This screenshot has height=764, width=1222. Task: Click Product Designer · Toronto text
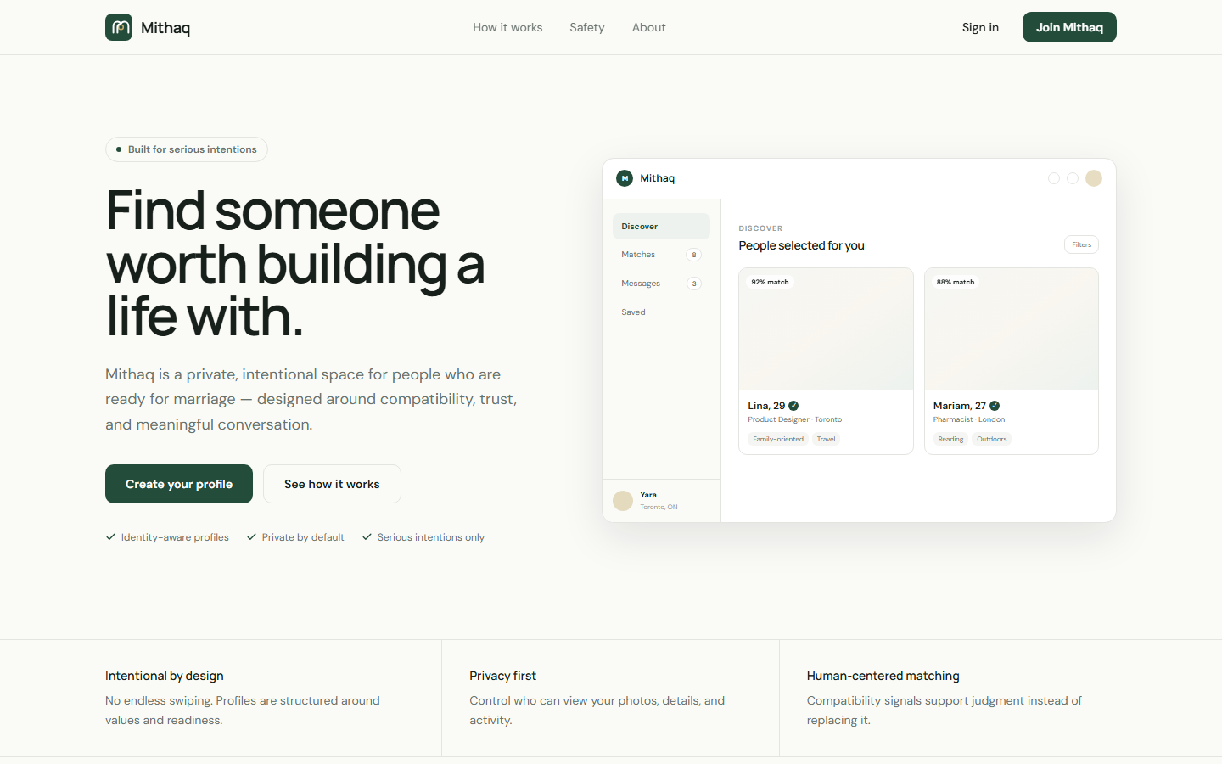795,419
